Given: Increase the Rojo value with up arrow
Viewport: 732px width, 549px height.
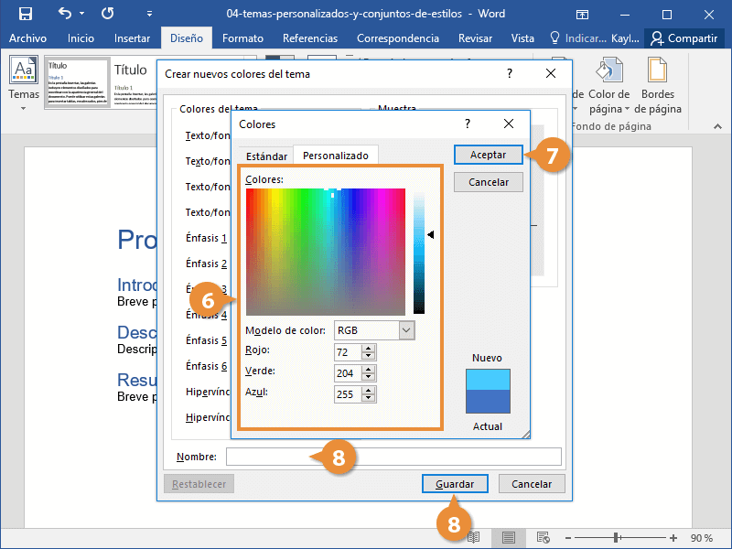Looking at the screenshot, I should pos(369,349).
